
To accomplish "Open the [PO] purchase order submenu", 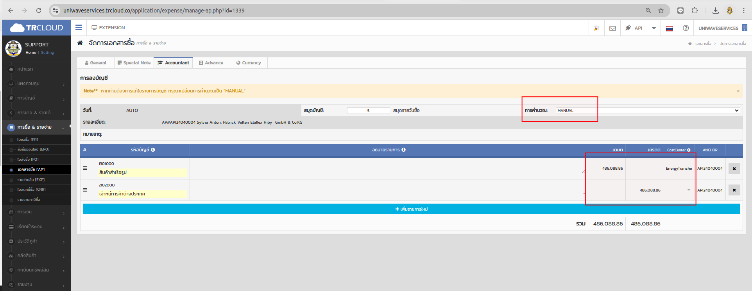I will pyautogui.click(x=36, y=160).
